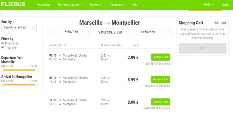Toggle the 1 transfer checkbox
Image resolution: width=233 pixels, height=113 pixels.
[3, 47]
